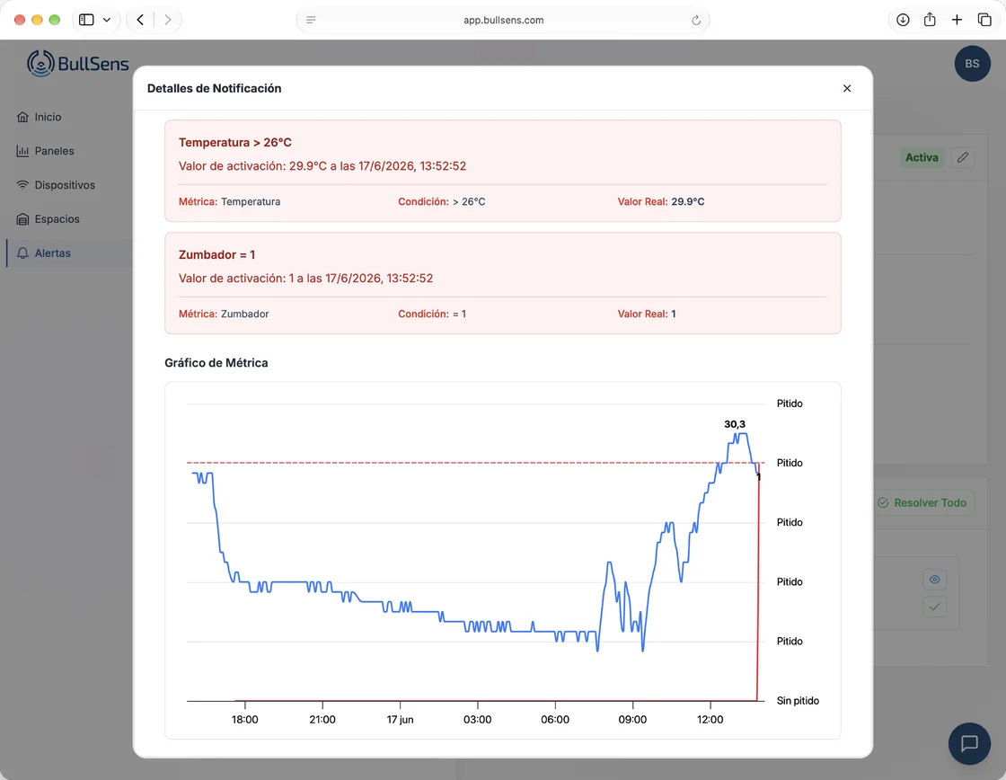1006x780 pixels.
Task: Click the Gráfico de Métrica heading
Action: click(216, 363)
